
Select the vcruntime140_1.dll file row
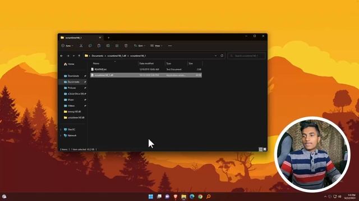[x=146, y=75]
